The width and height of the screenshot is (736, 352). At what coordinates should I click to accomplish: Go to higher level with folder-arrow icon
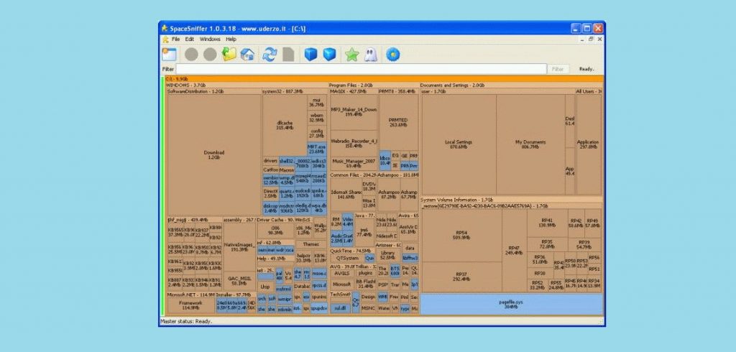(x=229, y=55)
